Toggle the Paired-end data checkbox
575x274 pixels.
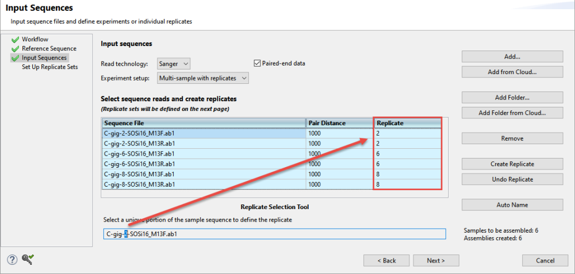[257, 63]
